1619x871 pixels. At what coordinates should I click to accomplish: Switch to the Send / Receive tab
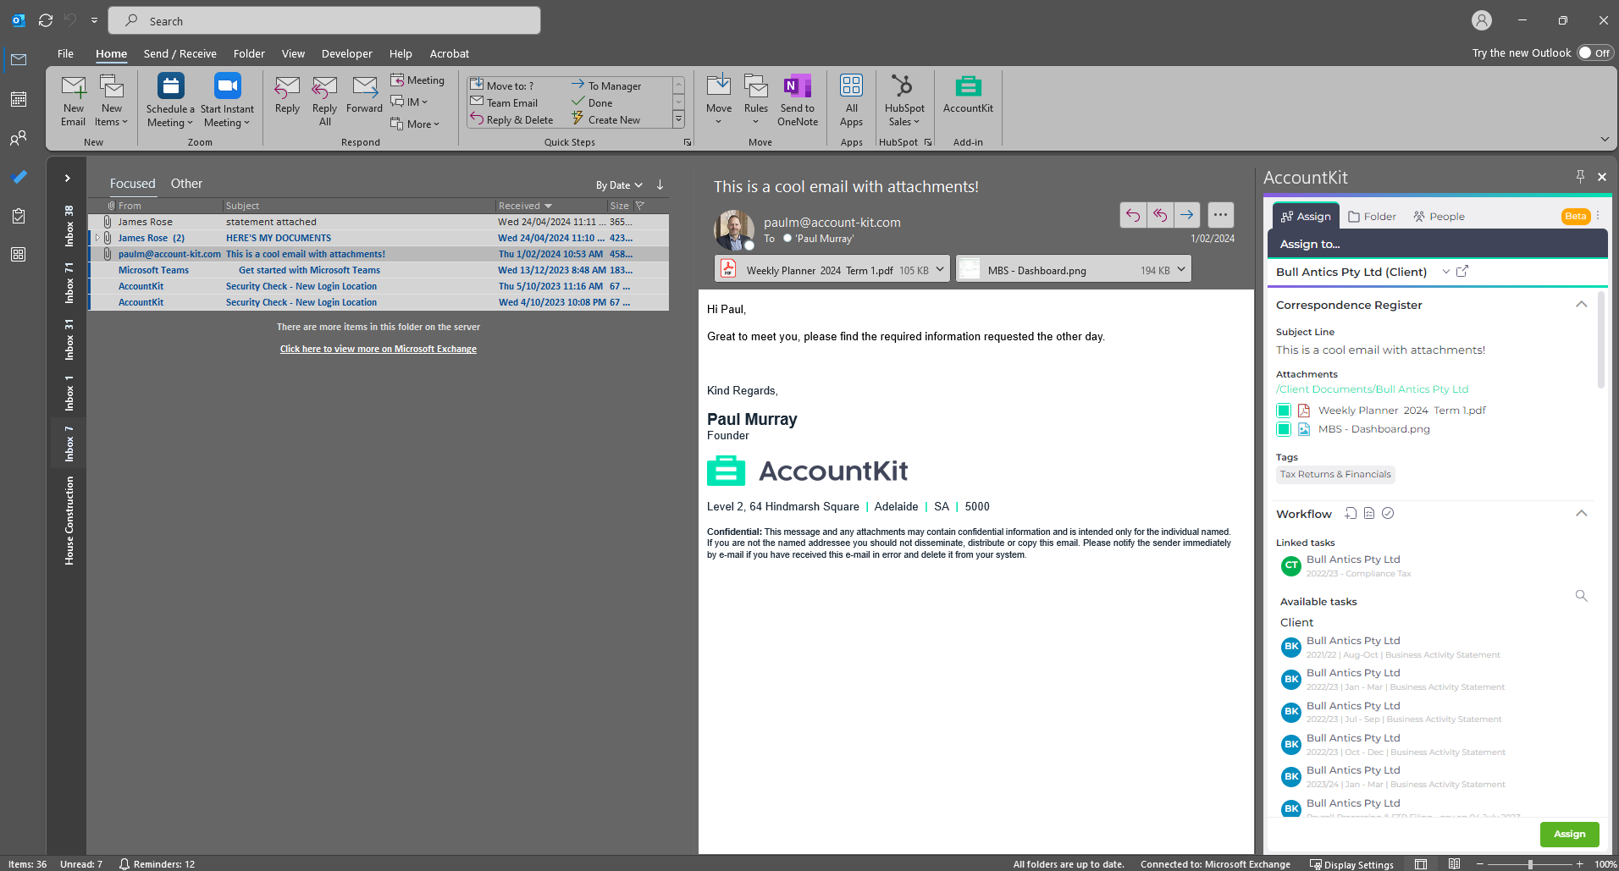[x=180, y=53]
